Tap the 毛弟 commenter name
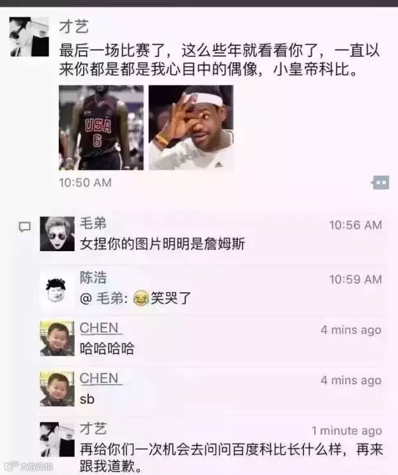The height and width of the screenshot is (475, 398). (93, 224)
